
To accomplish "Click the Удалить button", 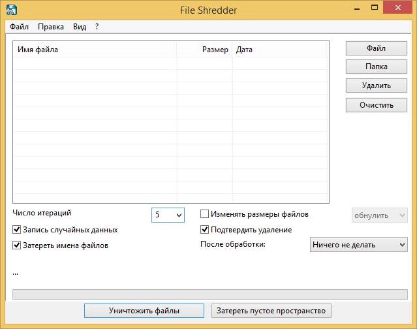I will (x=377, y=86).
